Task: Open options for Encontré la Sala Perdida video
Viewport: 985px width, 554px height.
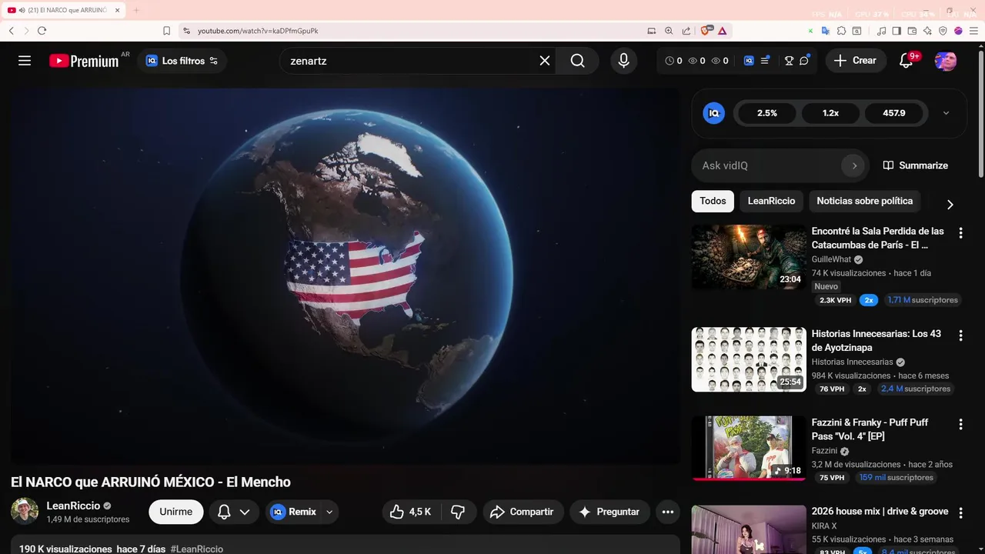Action: tap(960, 232)
